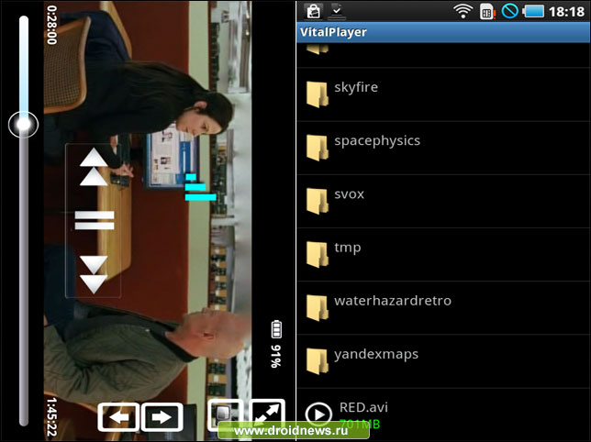Tap the cyan bars overlay icon
591x442 pixels.
pos(200,187)
